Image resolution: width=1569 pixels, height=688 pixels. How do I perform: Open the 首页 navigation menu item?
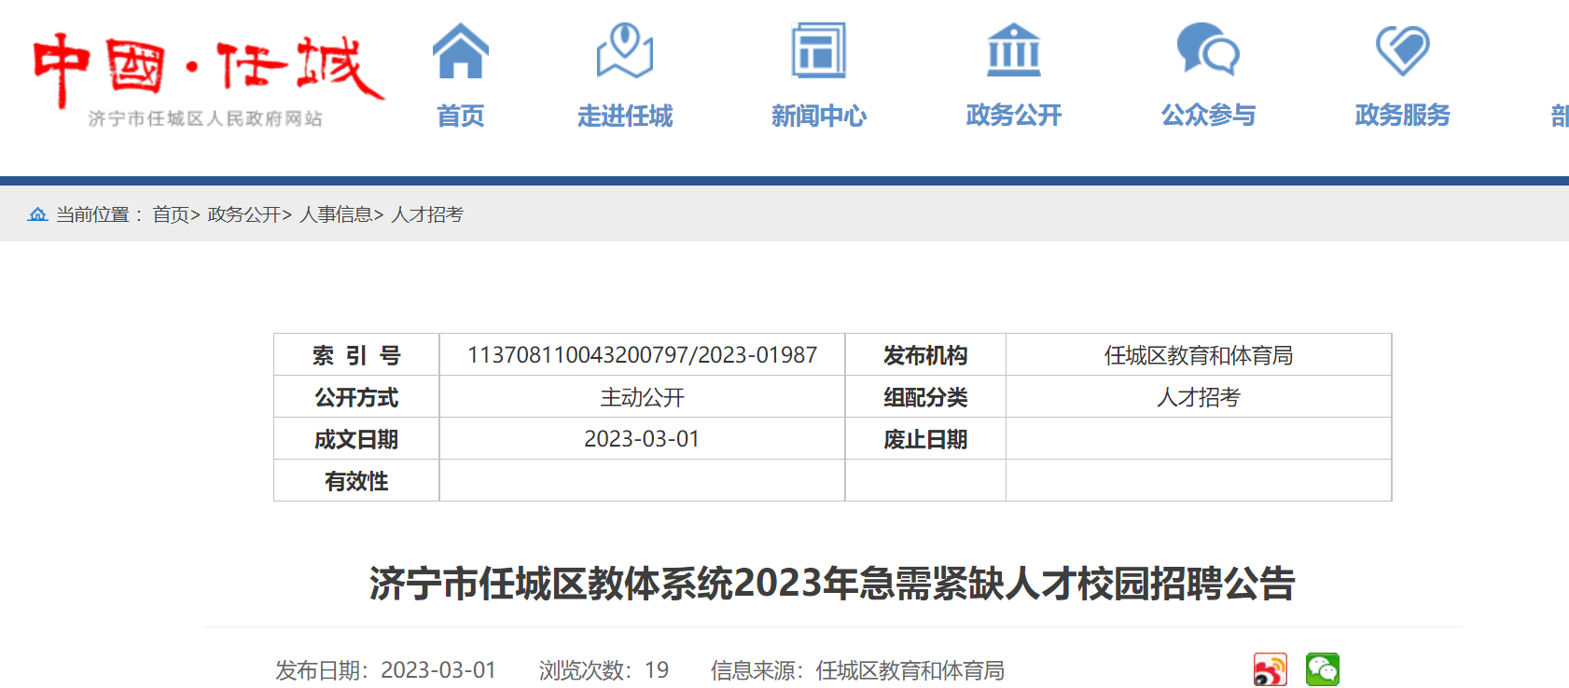[x=461, y=116]
